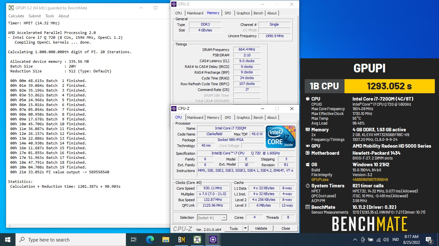The height and width of the screenshot is (246, 439).
Task: Switch to Memory tab in lower CPU-Z
Action: tap(213, 118)
